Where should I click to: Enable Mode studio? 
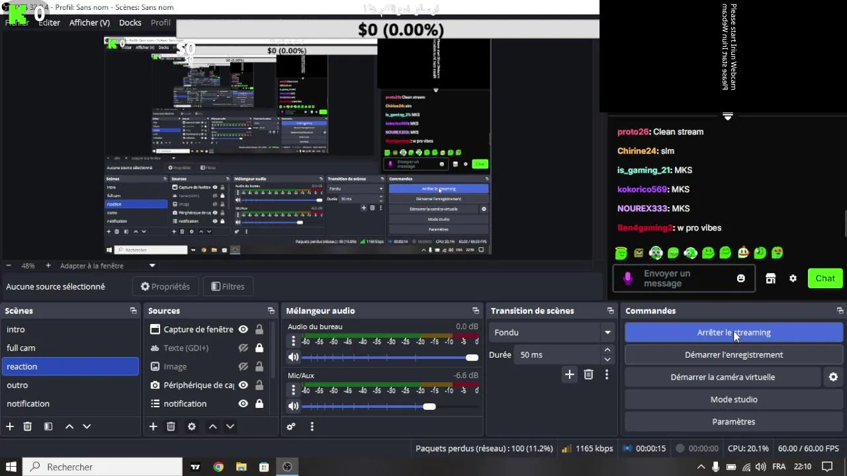click(x=734, y=399)
